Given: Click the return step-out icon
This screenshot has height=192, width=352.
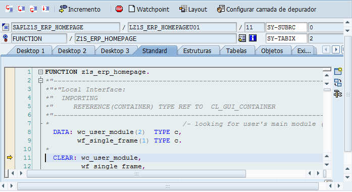Looking at the screenshot, I should pos(33,9).
